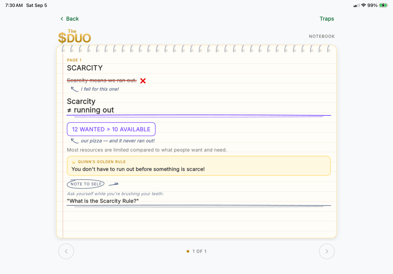Tap the SCARCITY page heading
The image size is (393, 274).
tap(85, 68)
